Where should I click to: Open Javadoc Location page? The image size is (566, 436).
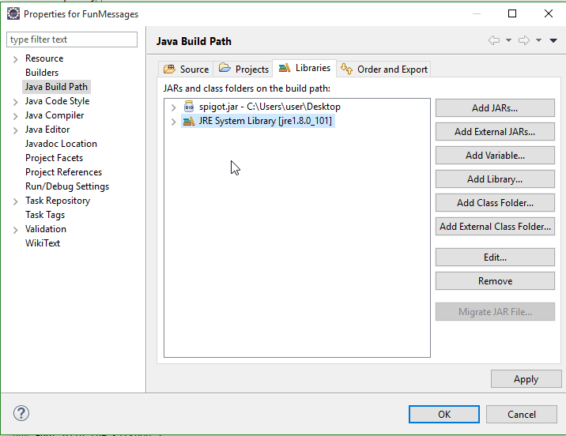[61, 144]
